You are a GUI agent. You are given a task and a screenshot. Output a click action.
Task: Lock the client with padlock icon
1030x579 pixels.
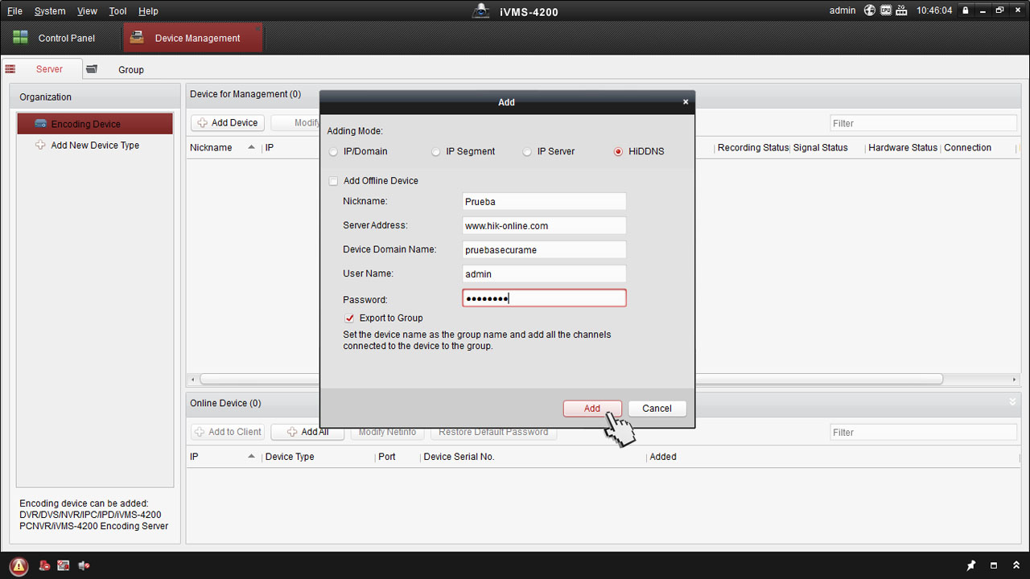click(964, 10)
